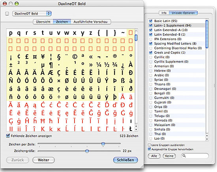The width and height of the screenshot is (217, 172).
Task: Toggle Latin Extended-A (10) checkbox
Action: (151, 30)
